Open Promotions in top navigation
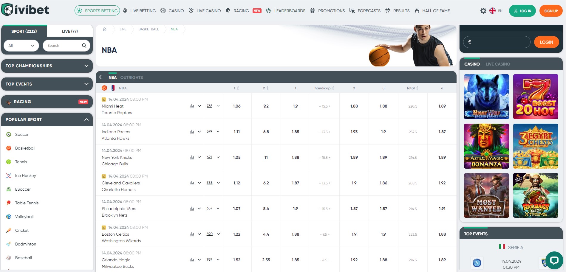Viewport: 566px width, 272px height. (x=327, y=11)
